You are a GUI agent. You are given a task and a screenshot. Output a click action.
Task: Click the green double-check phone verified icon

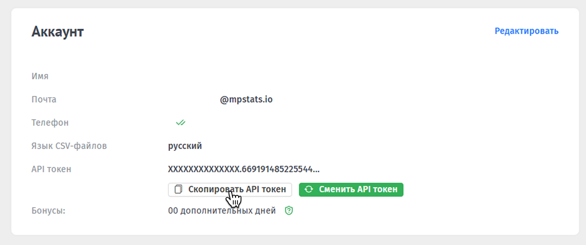click(181, 122)
